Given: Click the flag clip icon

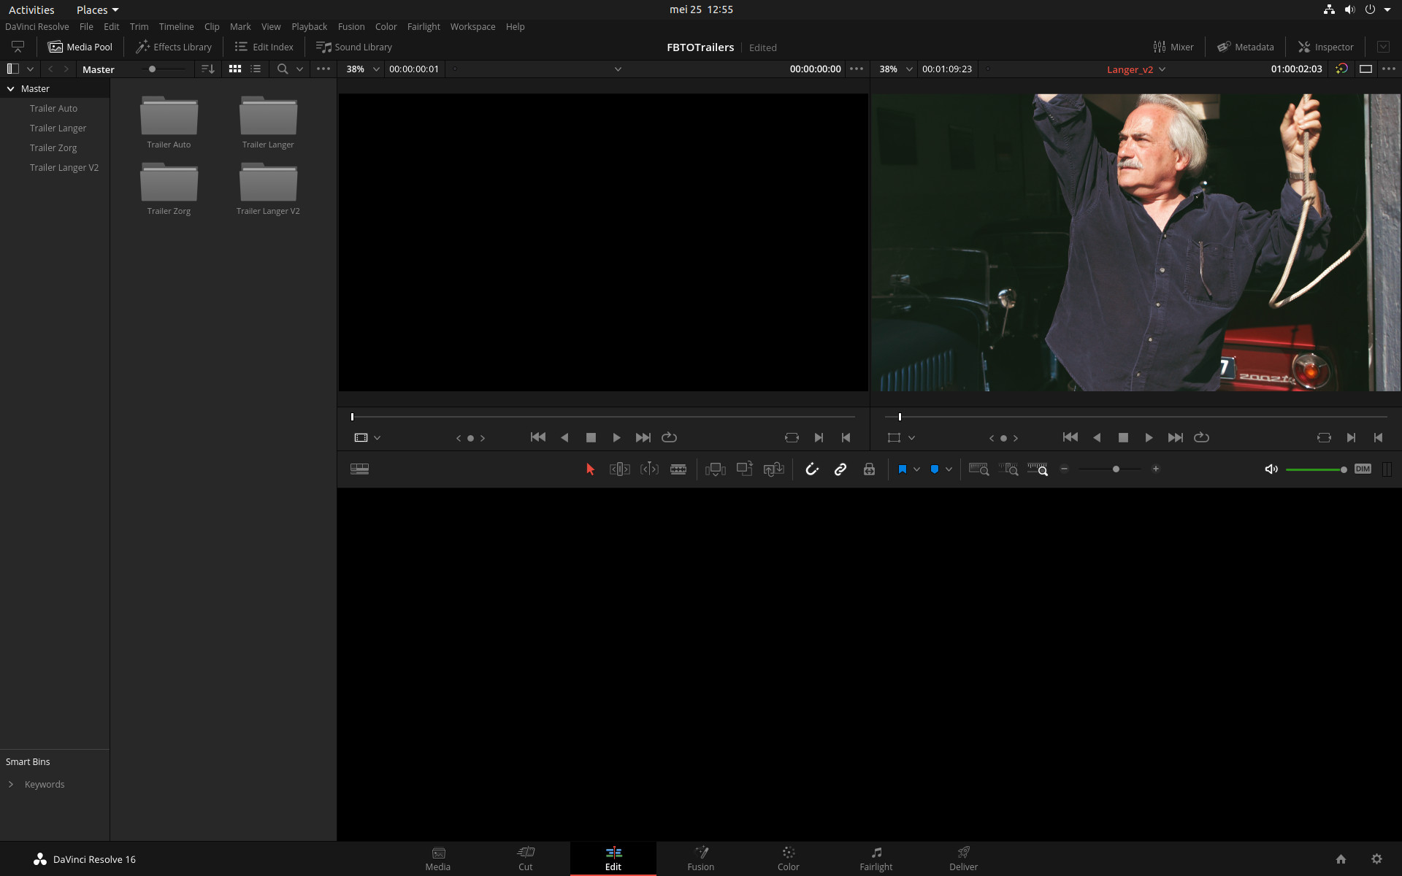Looking at the screenshot, I should coord(903,469).
